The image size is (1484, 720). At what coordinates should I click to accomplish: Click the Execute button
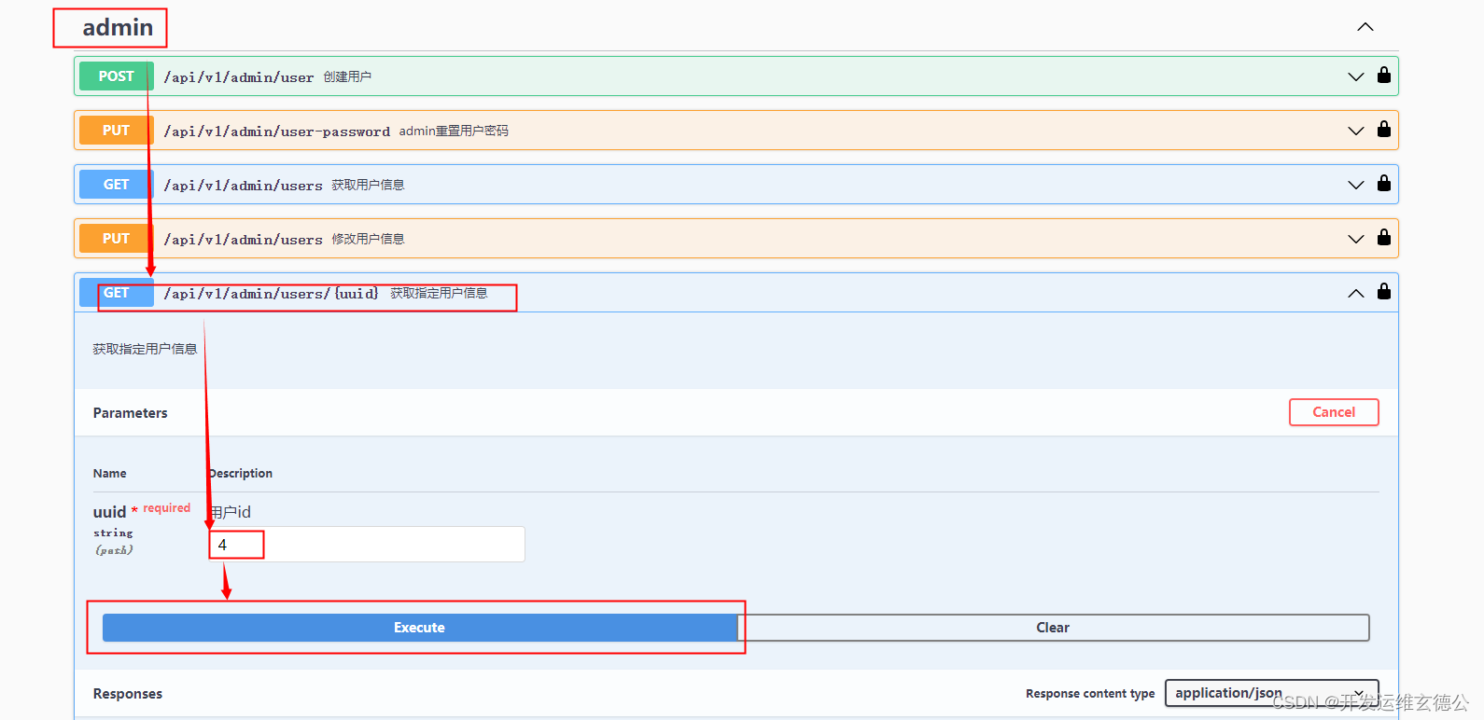(419, 628)
